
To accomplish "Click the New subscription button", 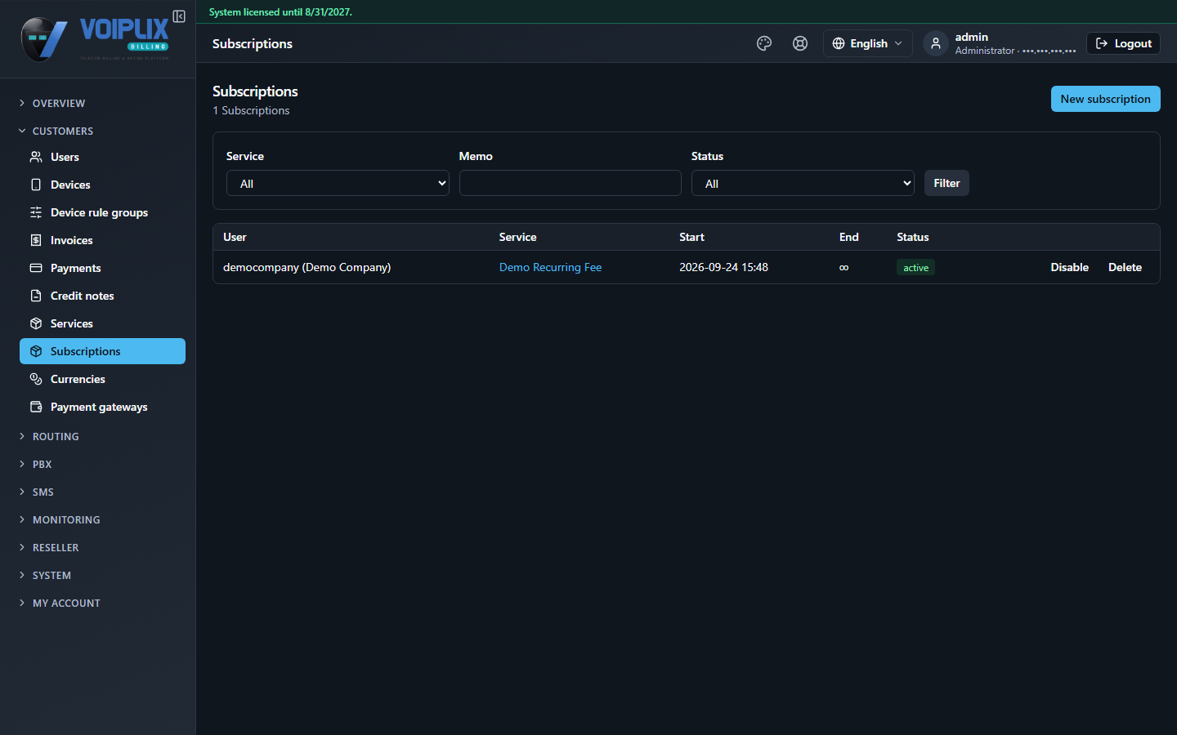I will [1105, 99].
